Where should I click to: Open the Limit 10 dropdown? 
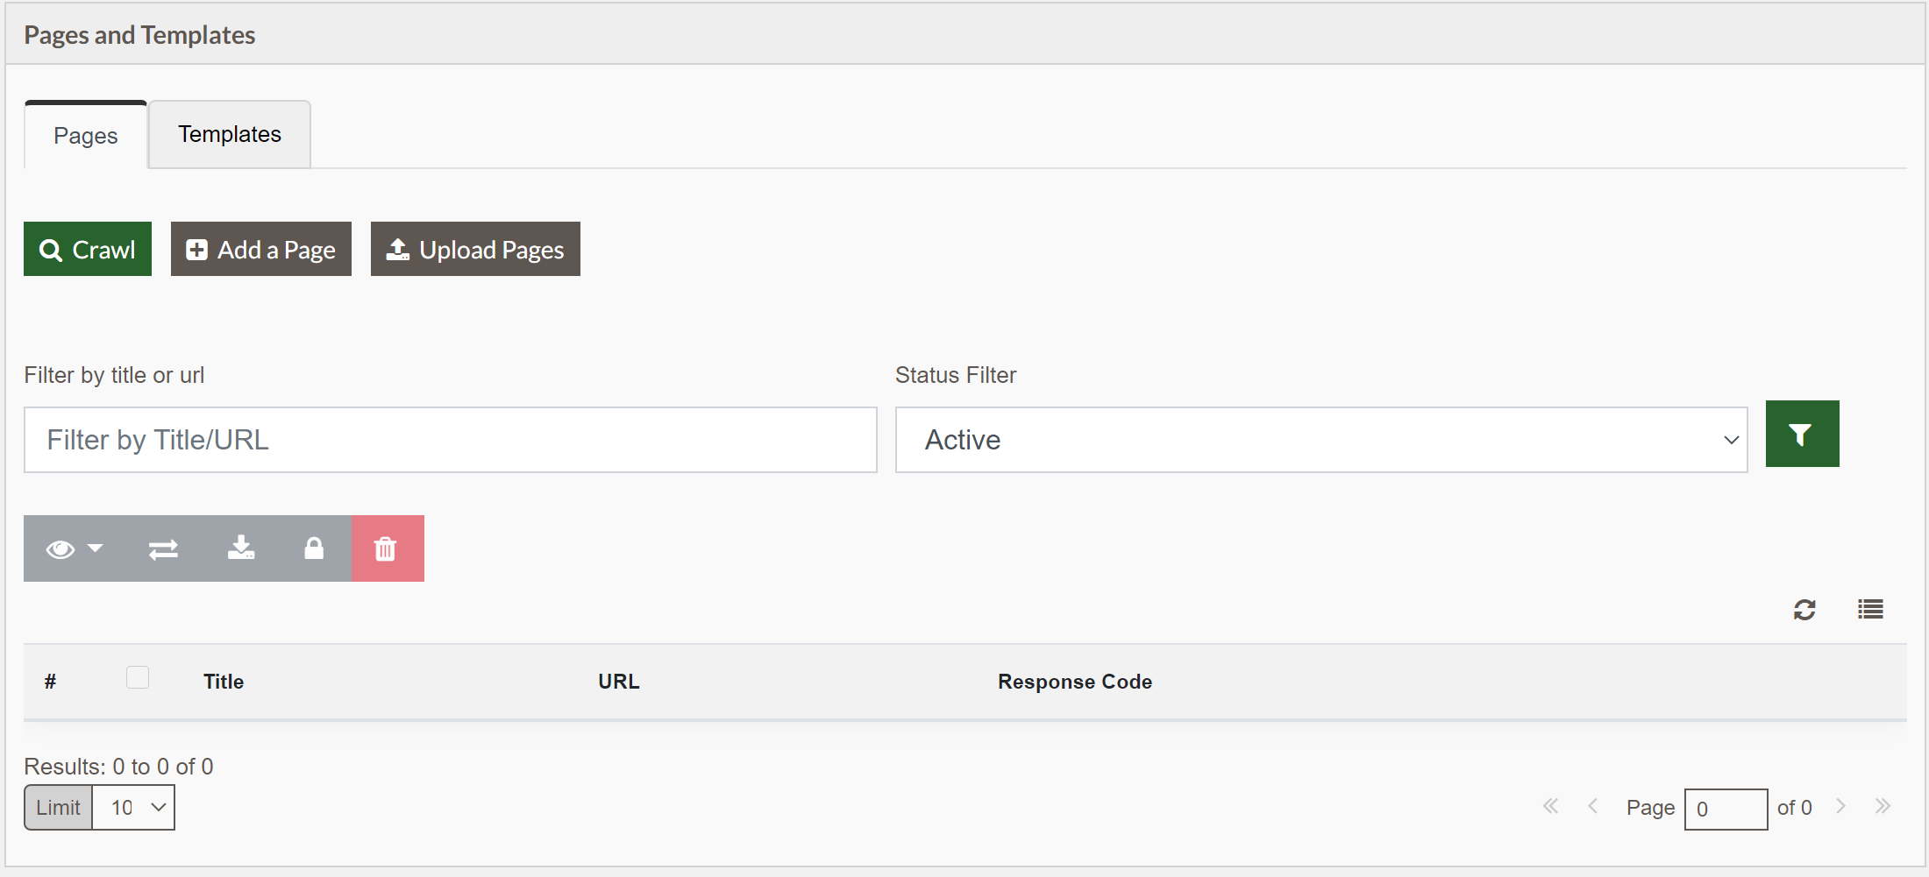click(133, 807)
